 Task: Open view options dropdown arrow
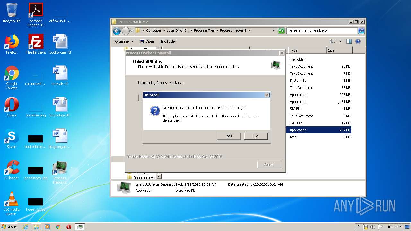[x=340, y=41]
